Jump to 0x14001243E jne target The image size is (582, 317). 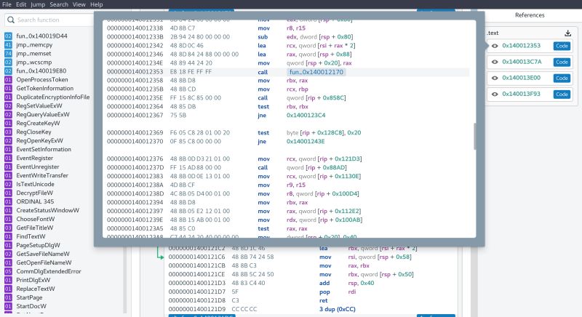pos(306,141)
